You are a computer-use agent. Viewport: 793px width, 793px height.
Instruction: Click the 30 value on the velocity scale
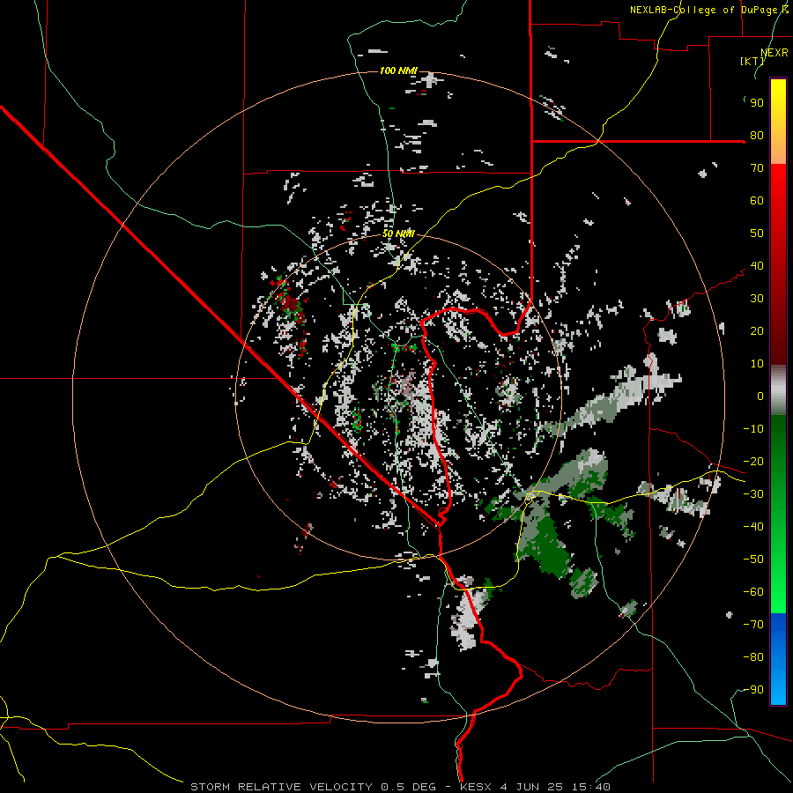[x=757, y=299]
